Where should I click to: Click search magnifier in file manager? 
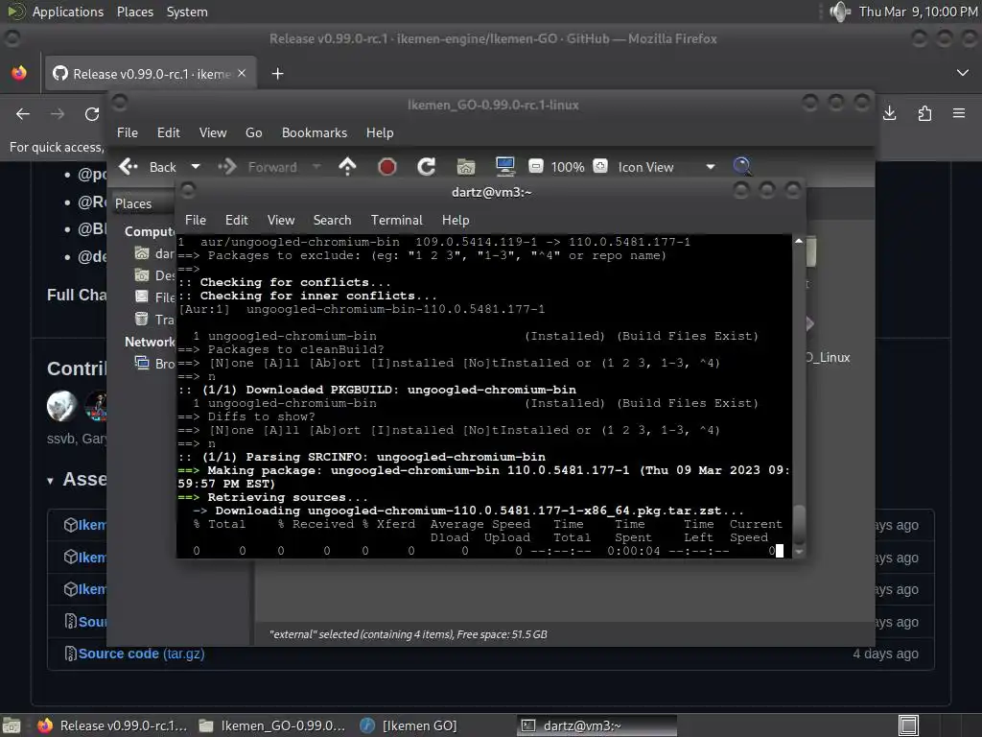click(742, 167)
